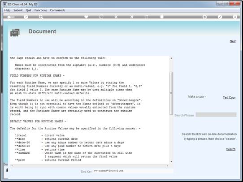This screenshot has width=243, height=182.
Task: Open the Functions menu
Action: click(41, 10)
